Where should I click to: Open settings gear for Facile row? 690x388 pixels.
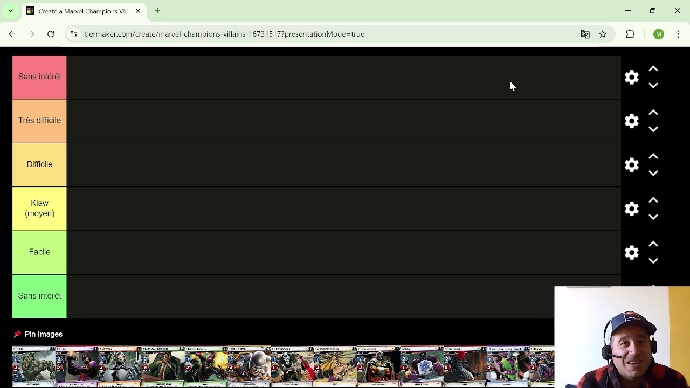click(x=632, y=252)
